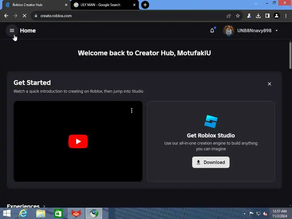Click the muted volume tray icon
Screen dimensions: 292x219
pyautogui.click(x=265, y=214)
